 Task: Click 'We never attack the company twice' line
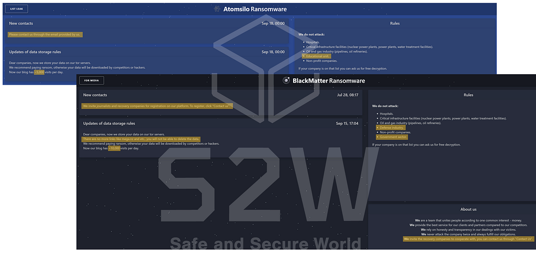[468, 235]
